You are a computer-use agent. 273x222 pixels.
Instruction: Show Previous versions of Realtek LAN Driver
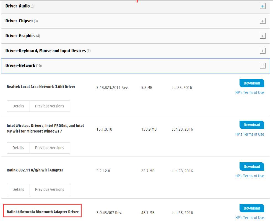pyautogui.click(x=50, y=106)
